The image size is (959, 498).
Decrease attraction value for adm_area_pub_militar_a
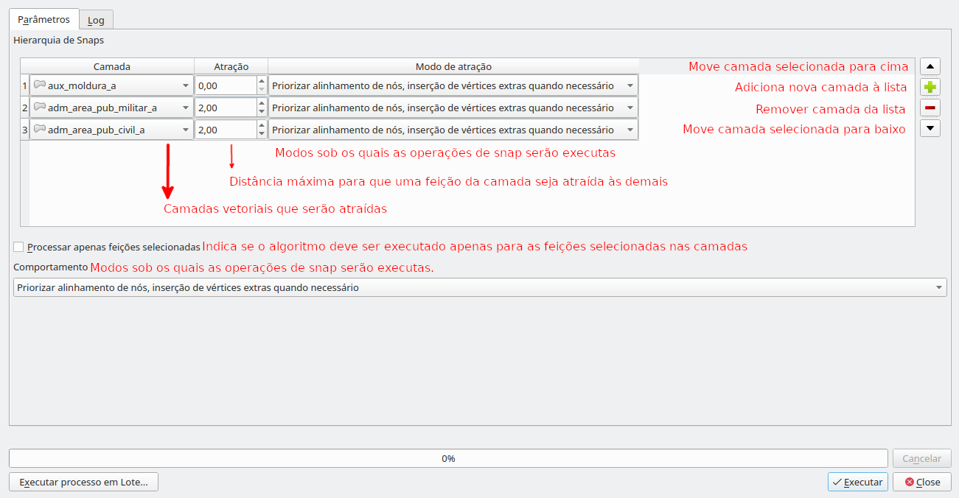(262, 112)
